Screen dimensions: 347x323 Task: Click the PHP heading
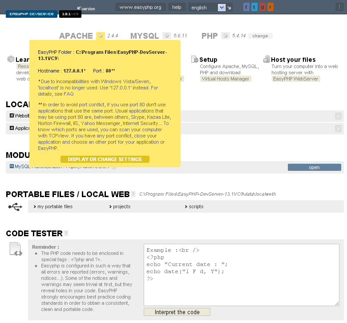pos(210,36)
